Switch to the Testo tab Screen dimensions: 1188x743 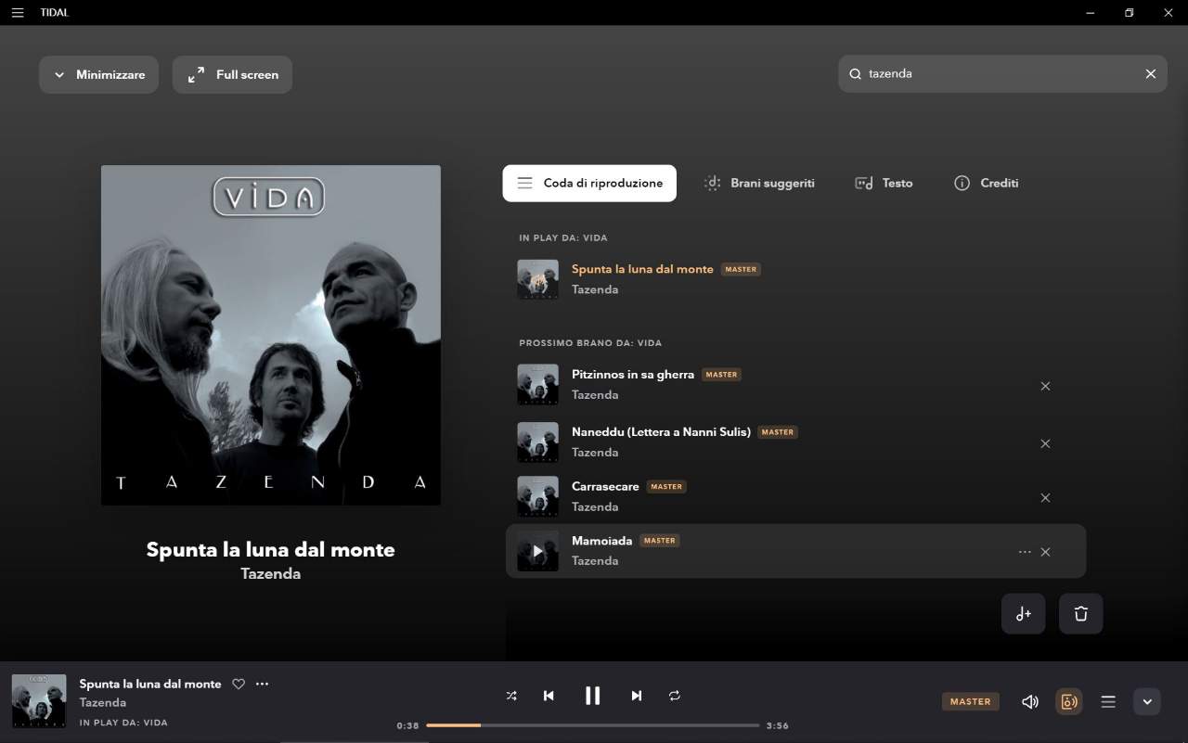(884, 184)
